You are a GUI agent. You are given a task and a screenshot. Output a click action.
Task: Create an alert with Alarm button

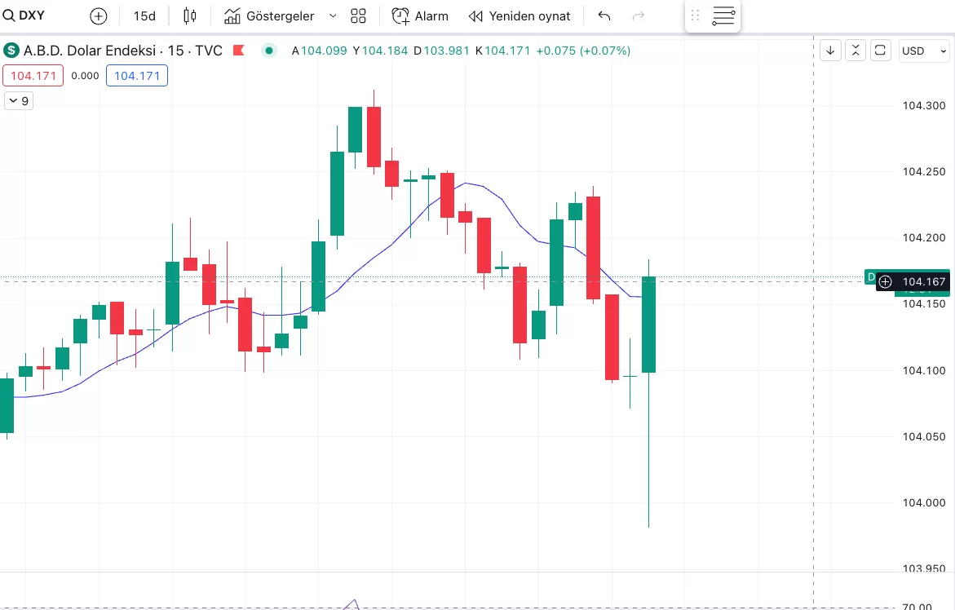pos(420,16)
